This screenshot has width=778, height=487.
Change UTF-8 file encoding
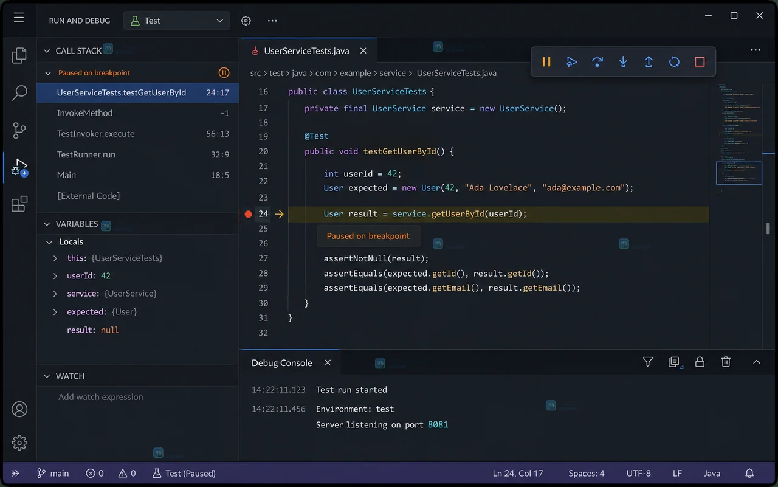click(638, 473)
